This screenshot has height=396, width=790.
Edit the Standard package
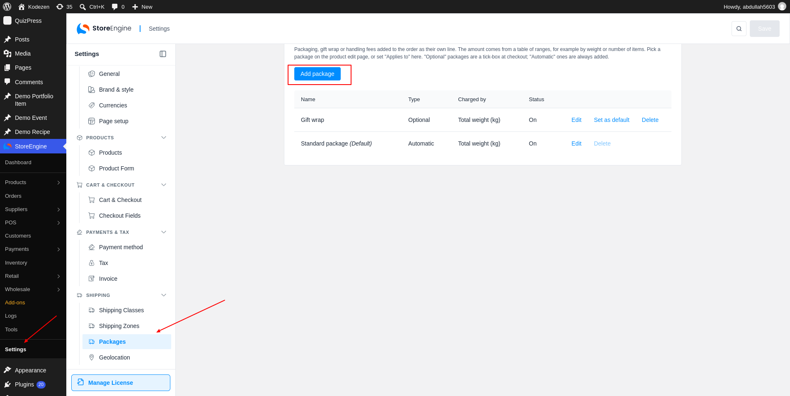click(576, 143)
